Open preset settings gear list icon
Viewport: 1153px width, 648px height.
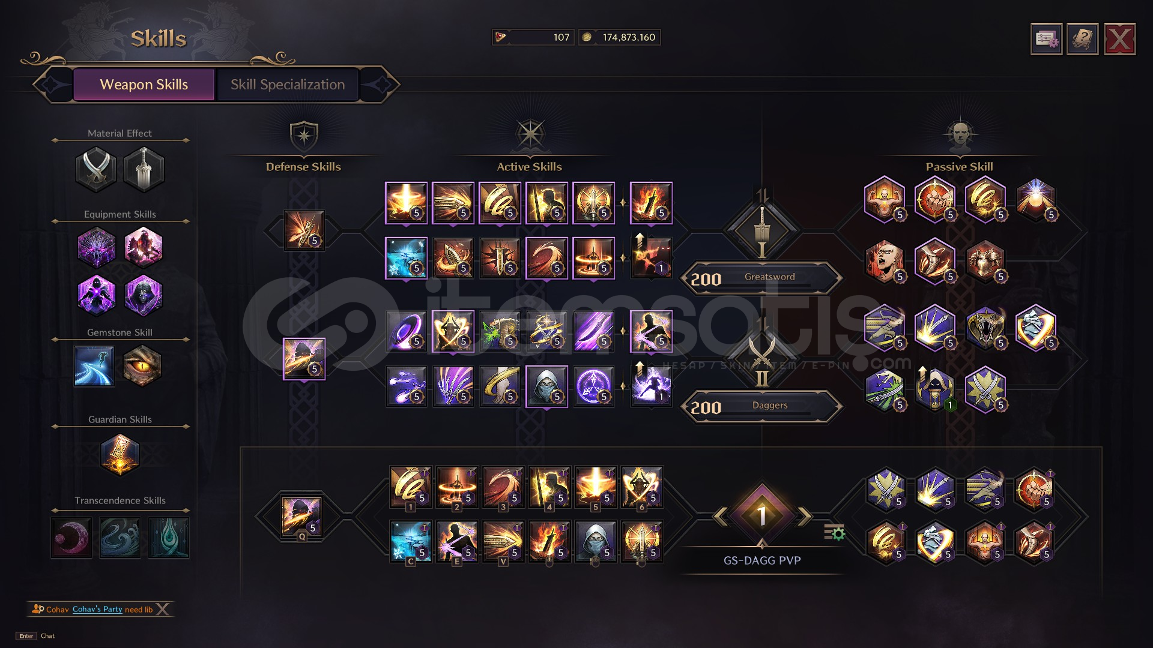834,532
